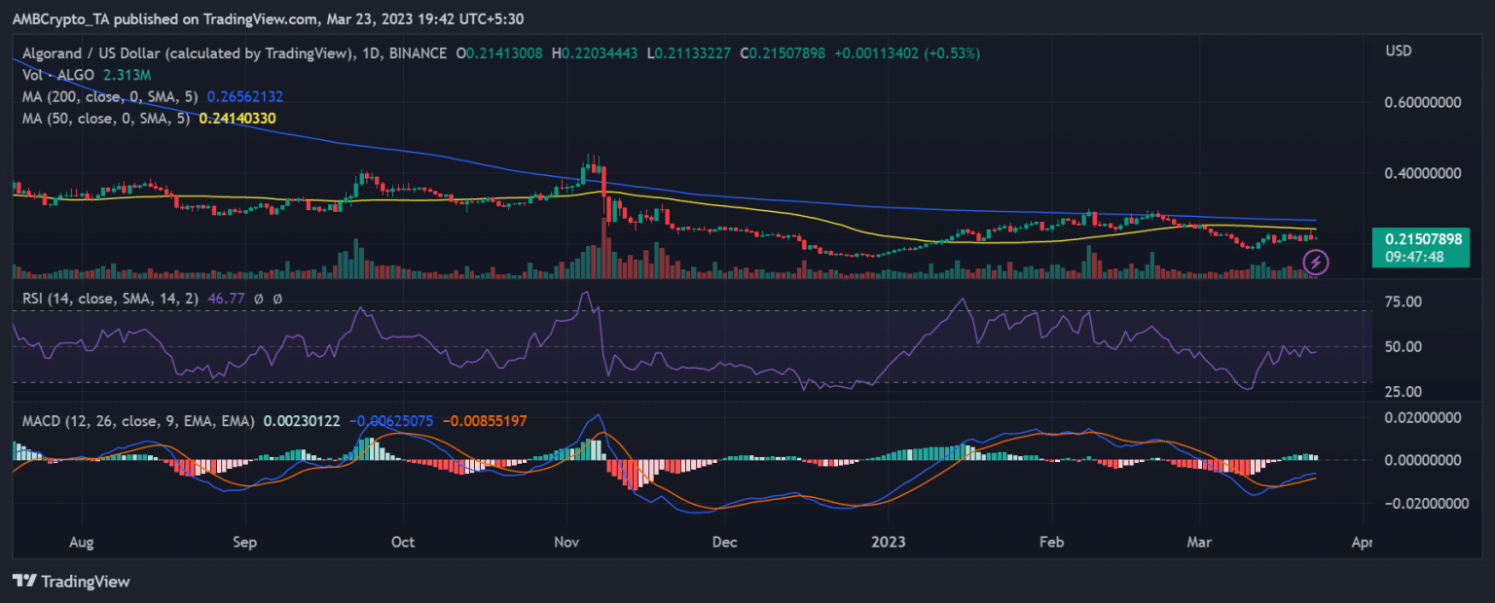This screenshot has width=1495, height=603.
Task: Click the 25.00 RSI axis label
Action: [x=1404, y=391]
